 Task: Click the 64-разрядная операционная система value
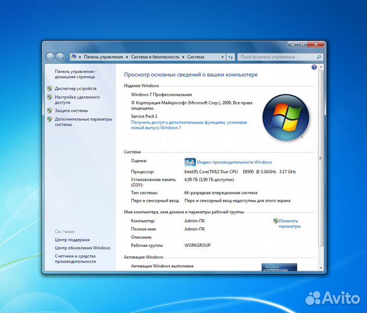coord(221,192)
